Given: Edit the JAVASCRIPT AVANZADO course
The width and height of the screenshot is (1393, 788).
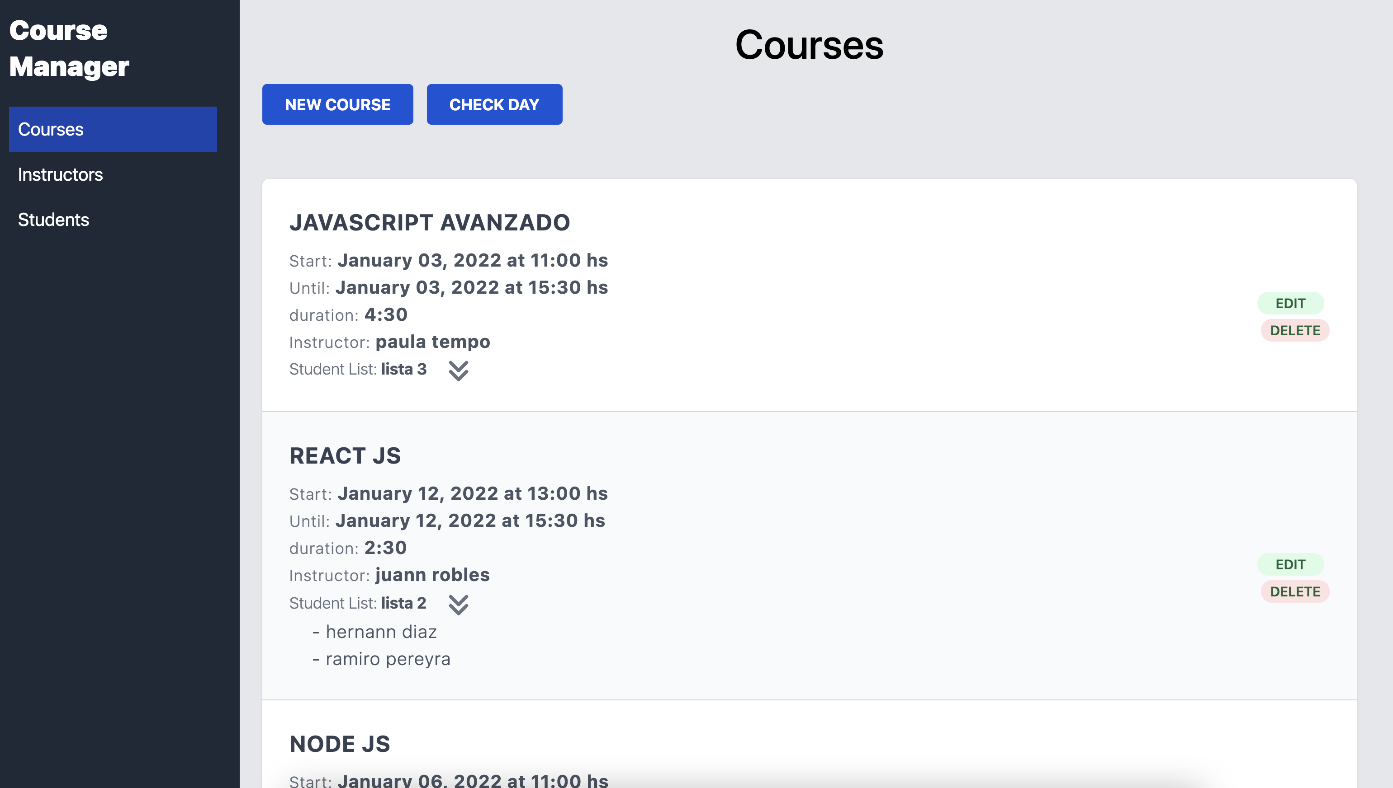Looking at the screenshot, I should click(x=1290, y=303).
